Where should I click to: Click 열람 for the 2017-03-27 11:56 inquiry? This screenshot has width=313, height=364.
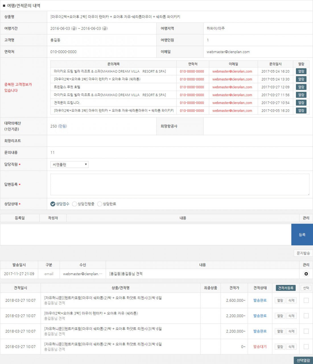tap(301, 95)
